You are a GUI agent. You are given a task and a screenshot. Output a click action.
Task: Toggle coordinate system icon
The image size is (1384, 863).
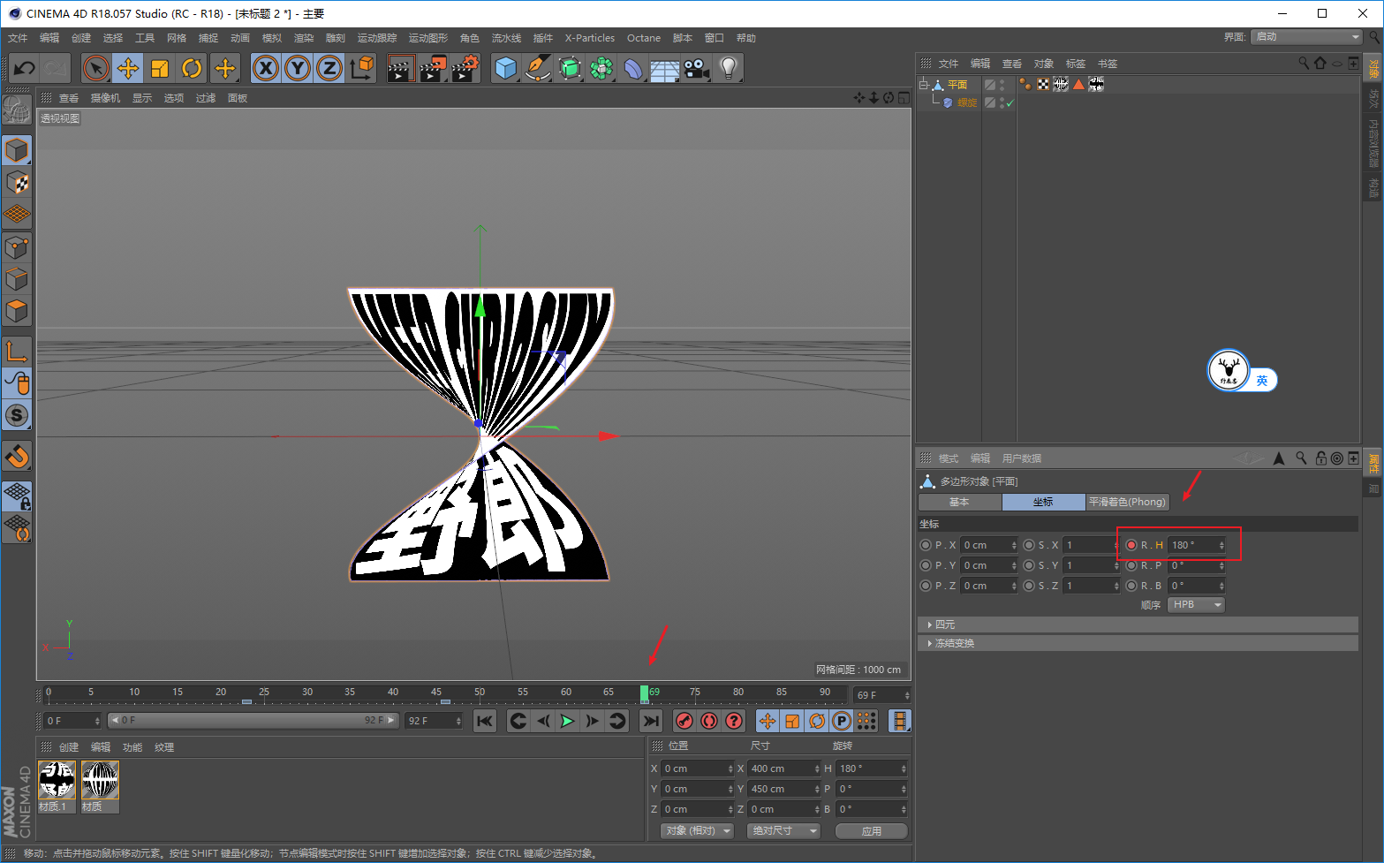[361, 68]
